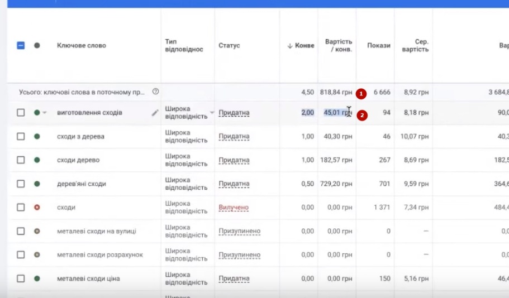Click Вилучено status link for сходи

pyautogui.click(x=233, y=208)
